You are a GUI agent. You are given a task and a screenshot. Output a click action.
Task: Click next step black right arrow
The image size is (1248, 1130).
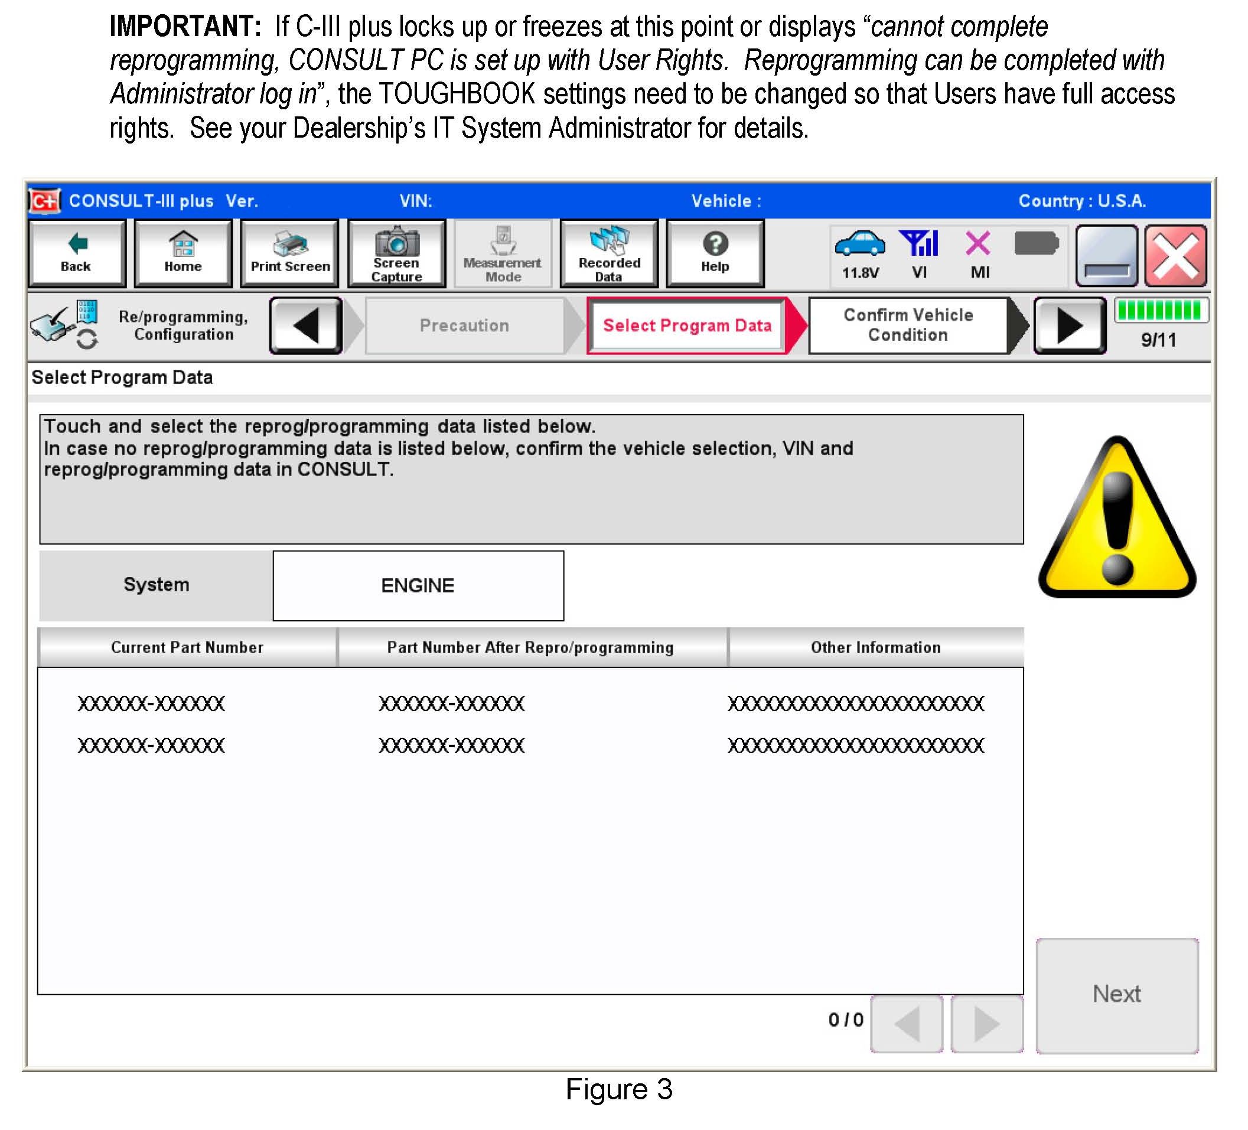[x=1070, y=325]
